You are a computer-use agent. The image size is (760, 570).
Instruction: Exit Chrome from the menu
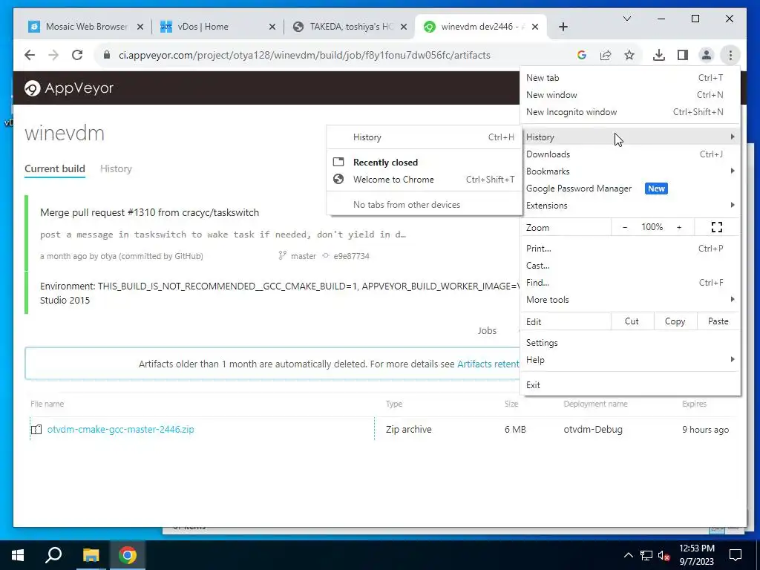pos(629,385)
